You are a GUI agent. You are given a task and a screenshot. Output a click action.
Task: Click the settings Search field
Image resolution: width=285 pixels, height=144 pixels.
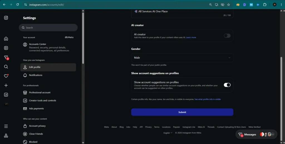point(48,27)
